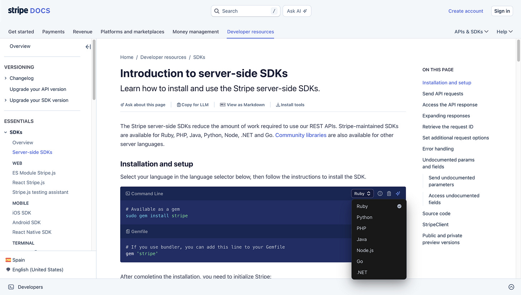Jump to Error handling section

click(x=438, y=149)
